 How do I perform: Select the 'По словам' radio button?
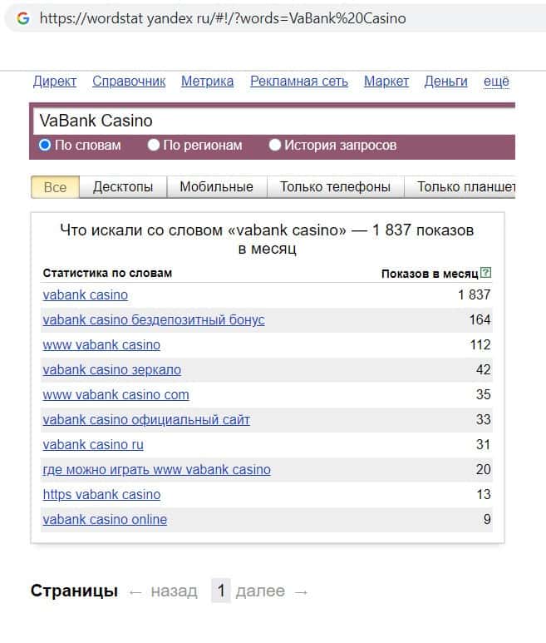[45, 145]
